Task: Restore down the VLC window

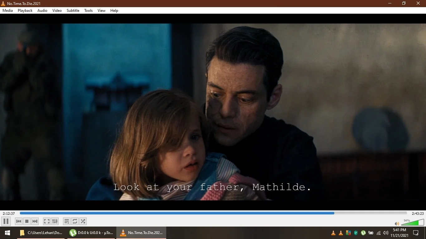Action: tap(404, 3)
